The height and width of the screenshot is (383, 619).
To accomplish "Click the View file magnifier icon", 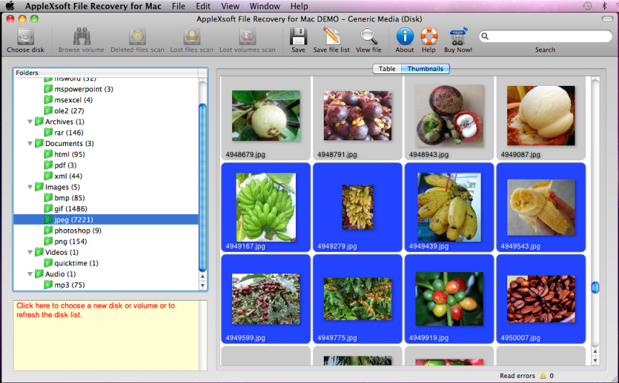I will click(x=369, y=37).
